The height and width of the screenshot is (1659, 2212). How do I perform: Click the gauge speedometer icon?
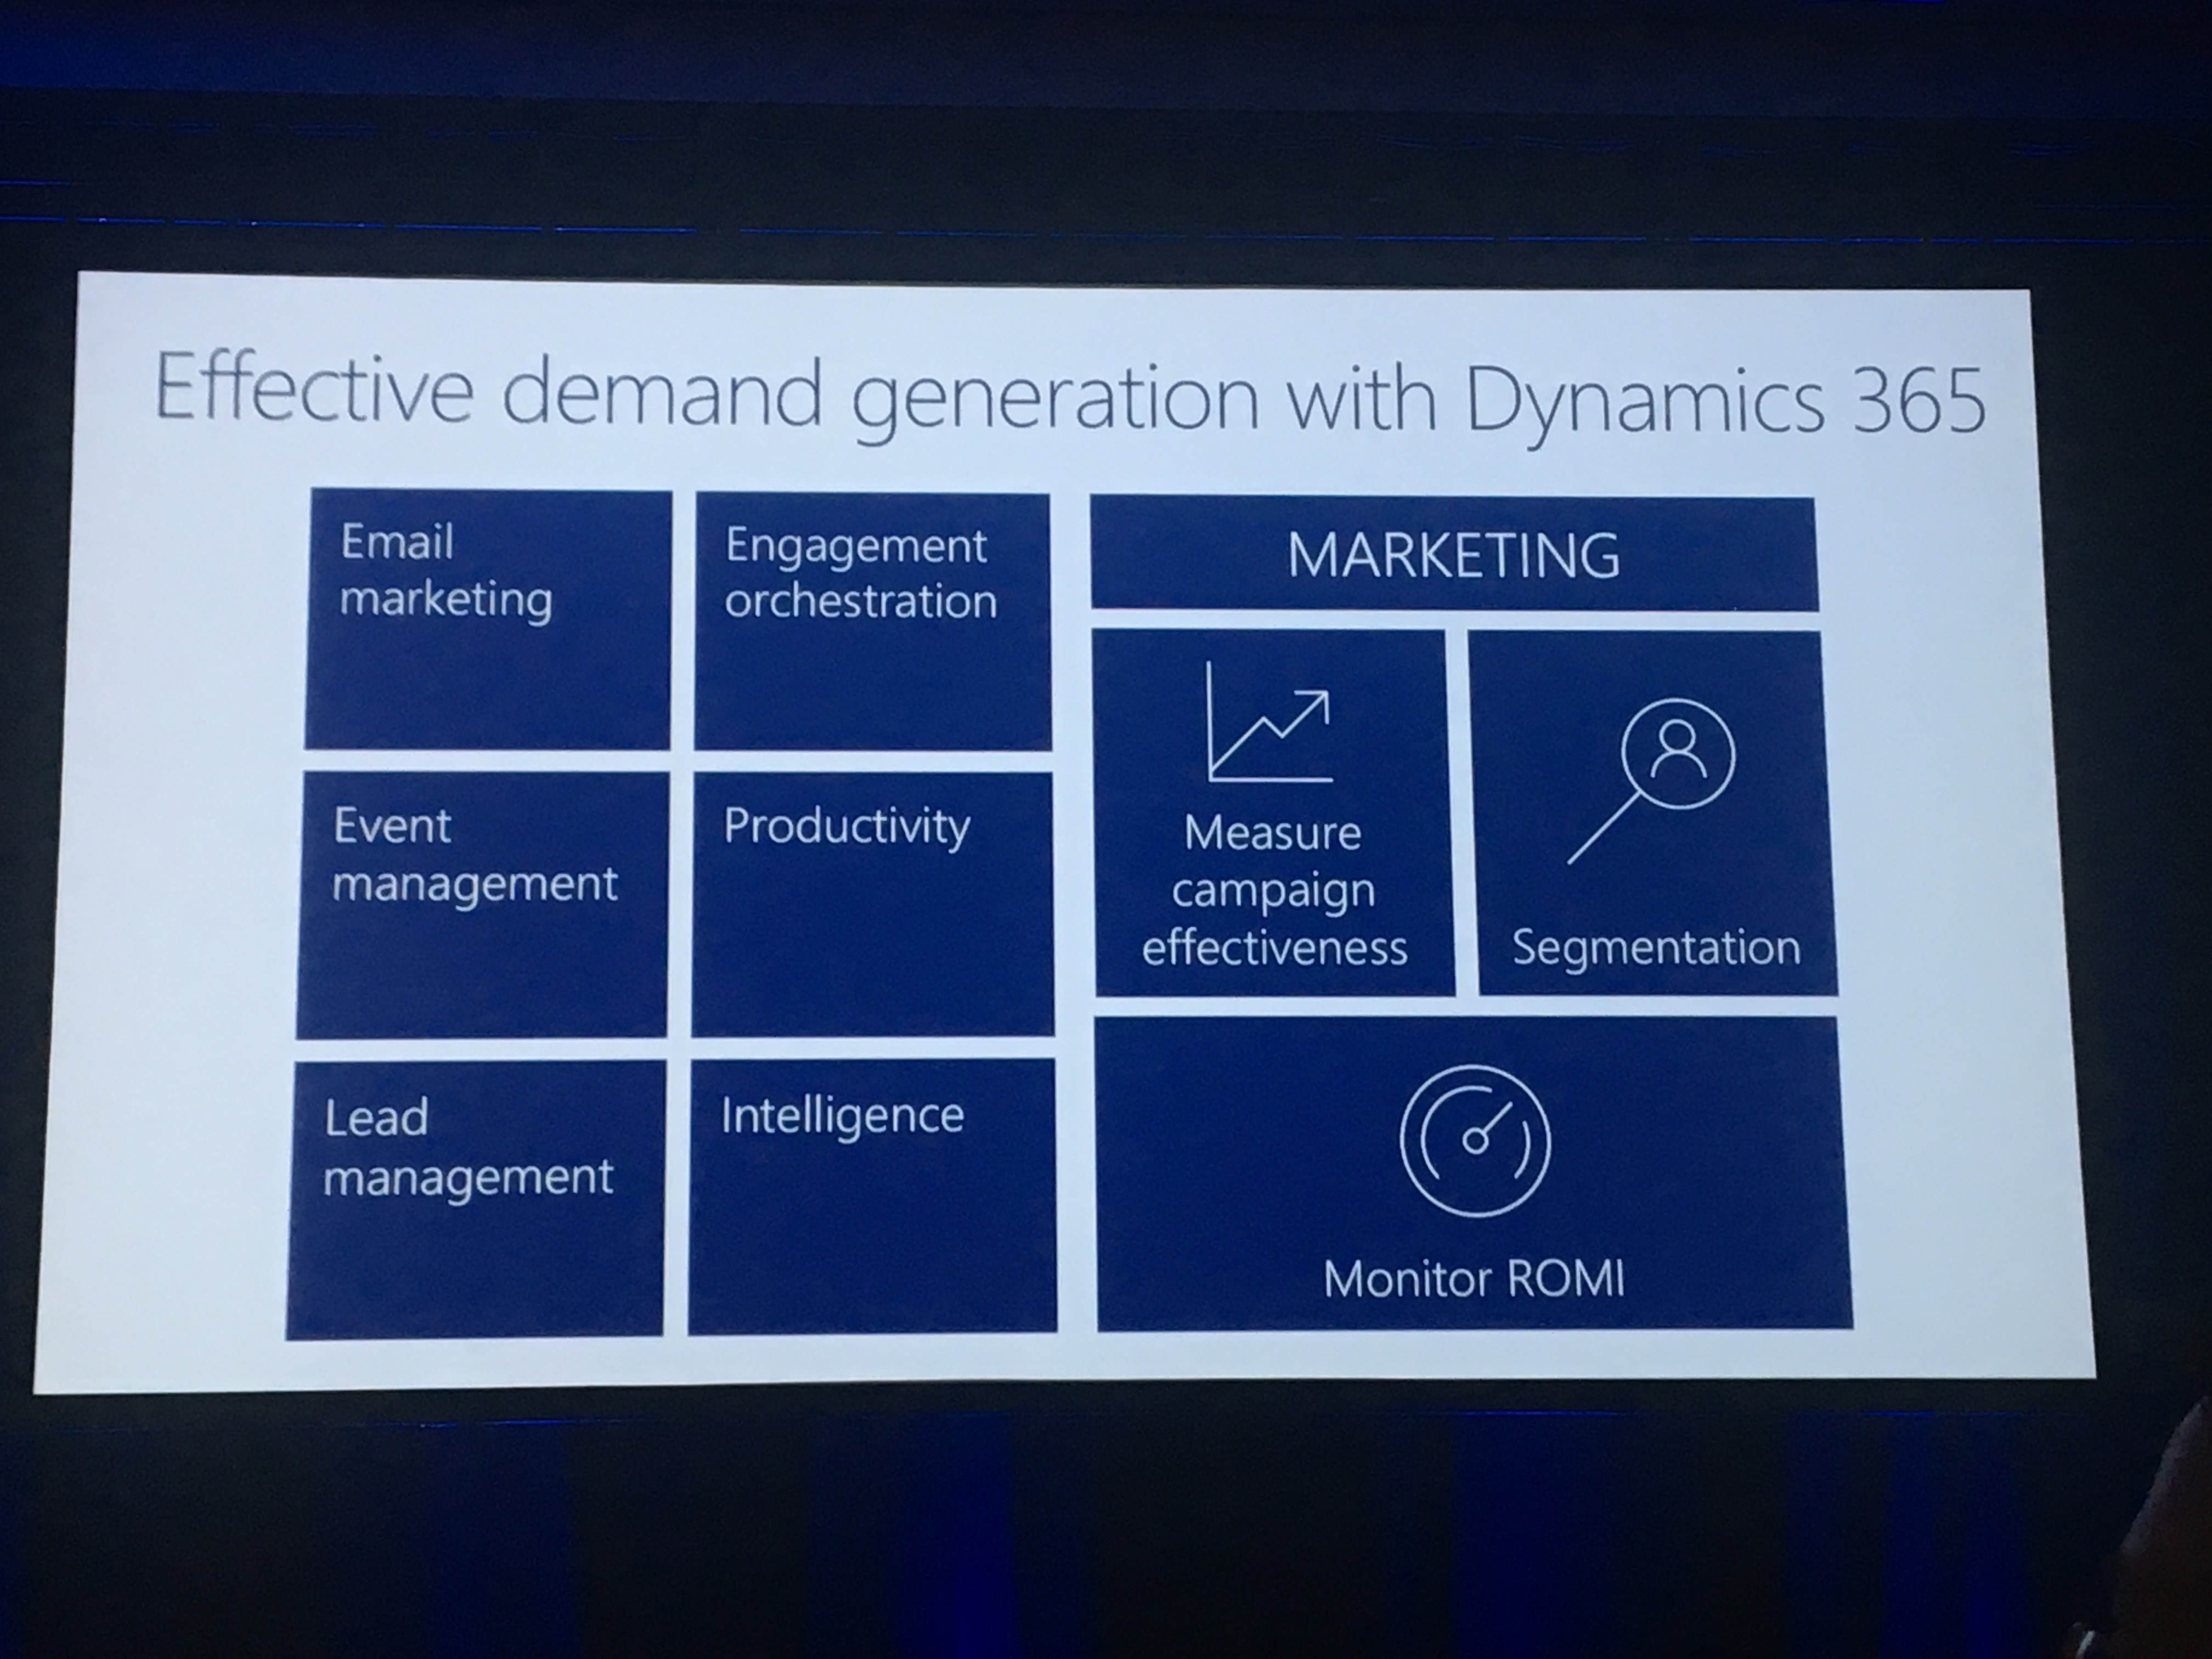[x=1475, y=1140]
